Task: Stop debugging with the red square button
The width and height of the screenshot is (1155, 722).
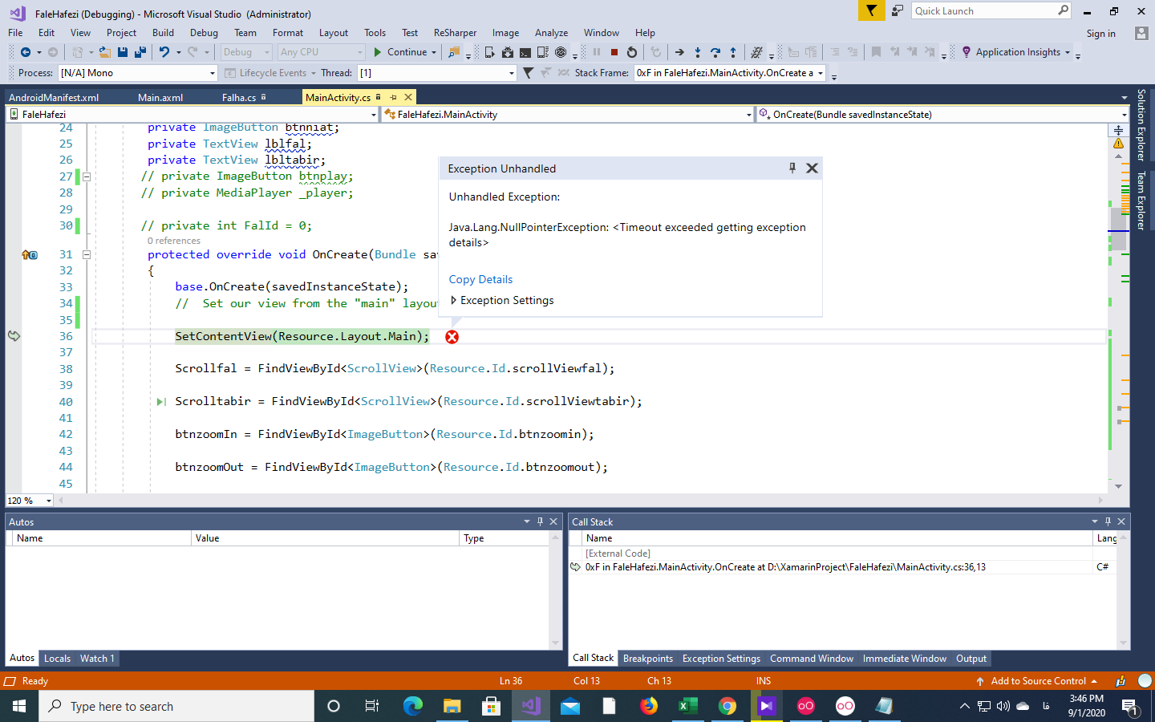Action: [x=614, y=52]
